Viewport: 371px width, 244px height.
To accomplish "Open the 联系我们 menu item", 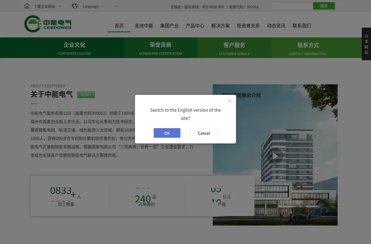I will click(x=302, y=26).
